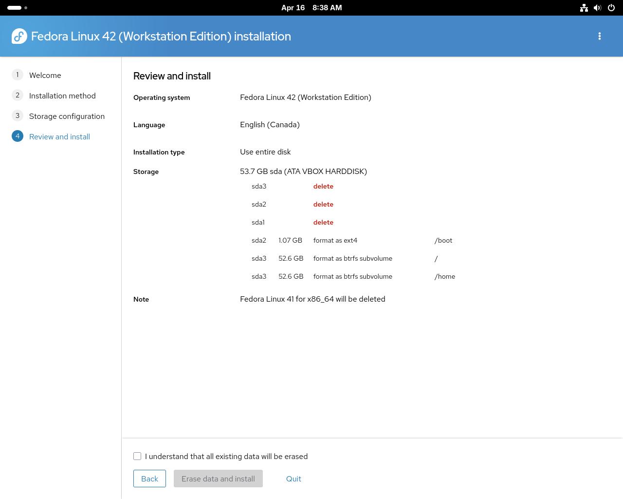Screen dimensions: 623x499
Task: Click the red 'delete' text in sda1 row
Action: click(x=323, y=222)
